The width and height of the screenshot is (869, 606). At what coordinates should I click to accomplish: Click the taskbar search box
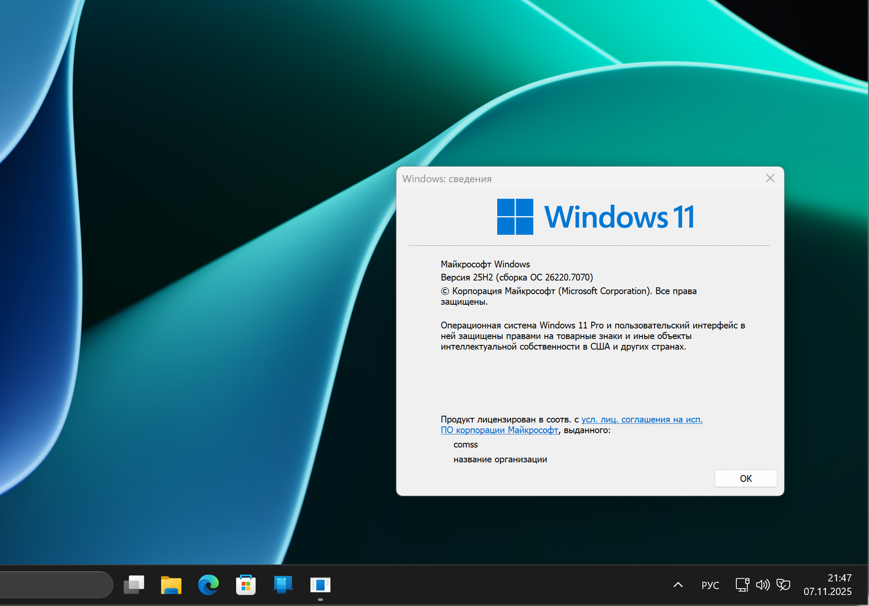tap(55, 585)
